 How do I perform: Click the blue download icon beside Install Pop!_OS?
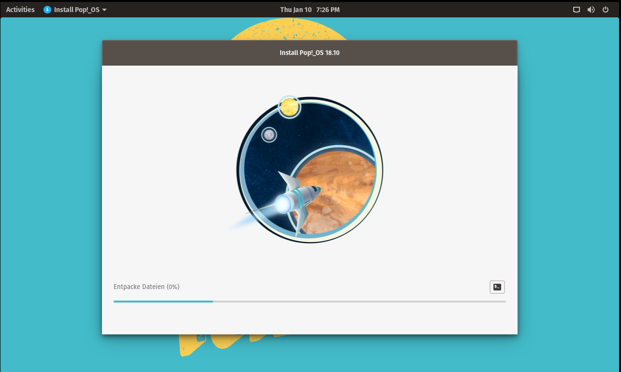pyautogui.click(x=47, y=10)
